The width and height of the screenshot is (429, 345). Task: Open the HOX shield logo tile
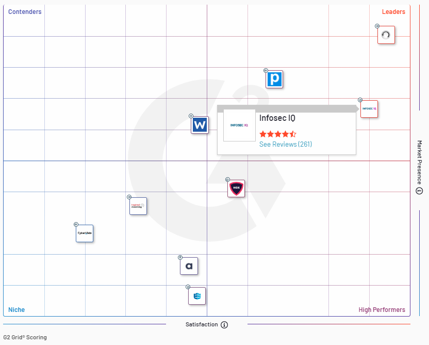point(236,189)
